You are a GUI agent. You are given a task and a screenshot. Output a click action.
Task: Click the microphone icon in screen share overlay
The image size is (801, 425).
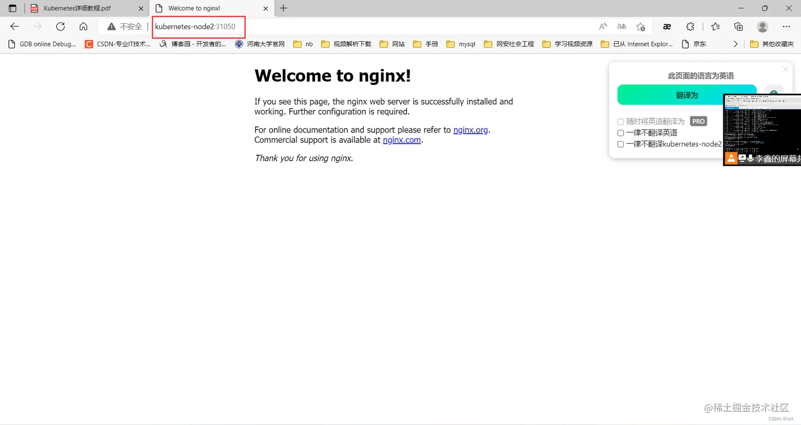coord(751,158)
